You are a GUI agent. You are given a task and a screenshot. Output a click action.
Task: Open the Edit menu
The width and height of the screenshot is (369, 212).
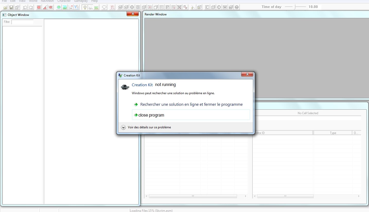coord(13,1)
